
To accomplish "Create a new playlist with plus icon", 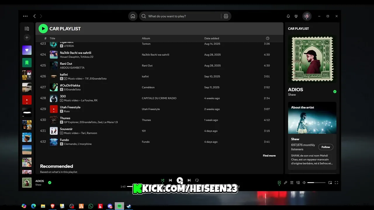I will click(27, 38).
